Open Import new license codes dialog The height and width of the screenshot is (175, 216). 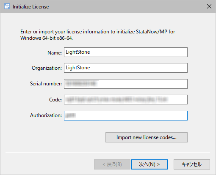click(x=147, y=137)
